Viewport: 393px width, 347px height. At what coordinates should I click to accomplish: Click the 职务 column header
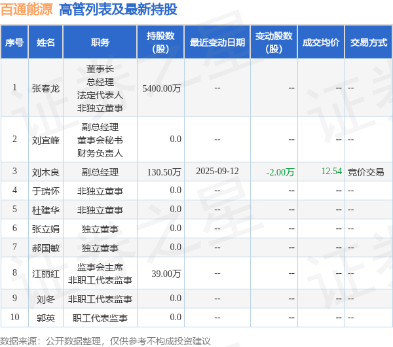100,43
